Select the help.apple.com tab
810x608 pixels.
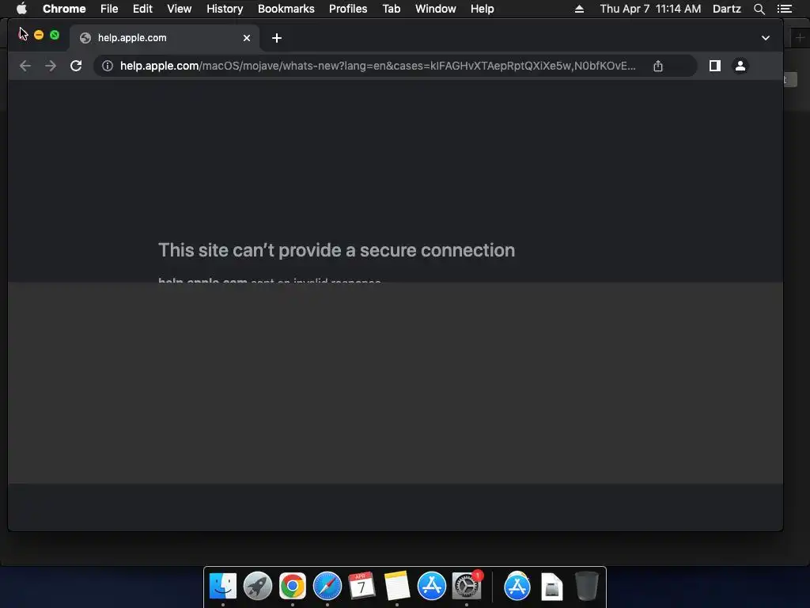(x=165, y=38)
